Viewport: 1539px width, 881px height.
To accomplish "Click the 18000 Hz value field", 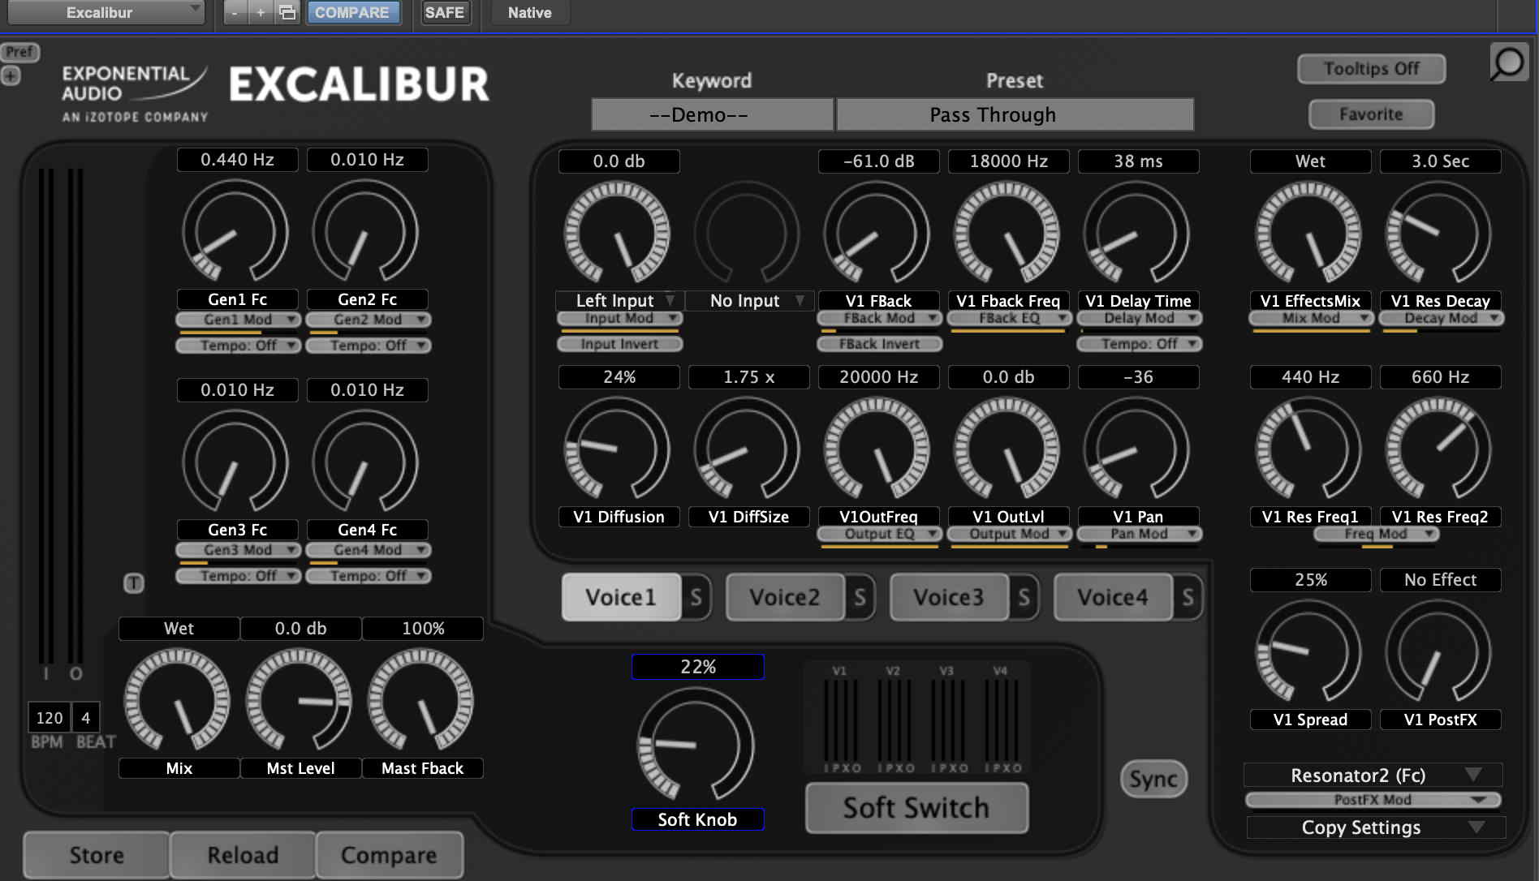I will (1008, 161).
